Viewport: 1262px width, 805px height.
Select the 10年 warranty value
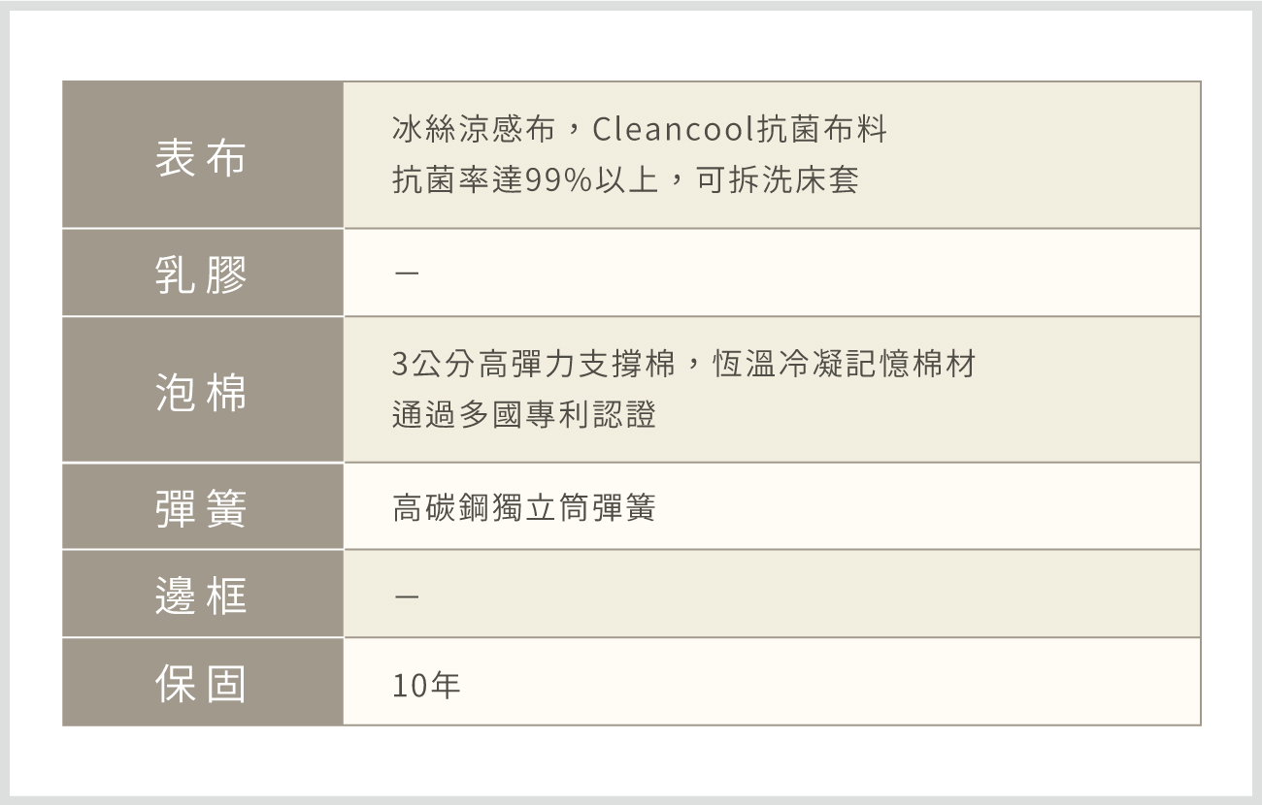(426, 686)
